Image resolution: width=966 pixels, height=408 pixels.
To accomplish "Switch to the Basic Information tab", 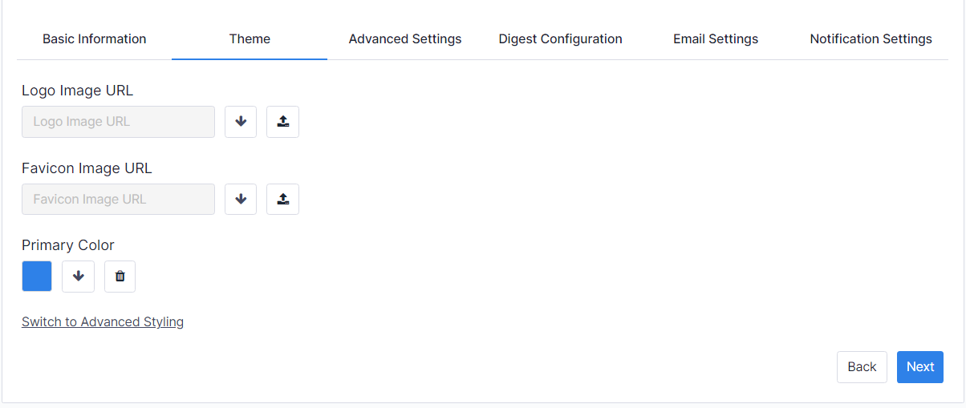I will (x=94, y=38).
